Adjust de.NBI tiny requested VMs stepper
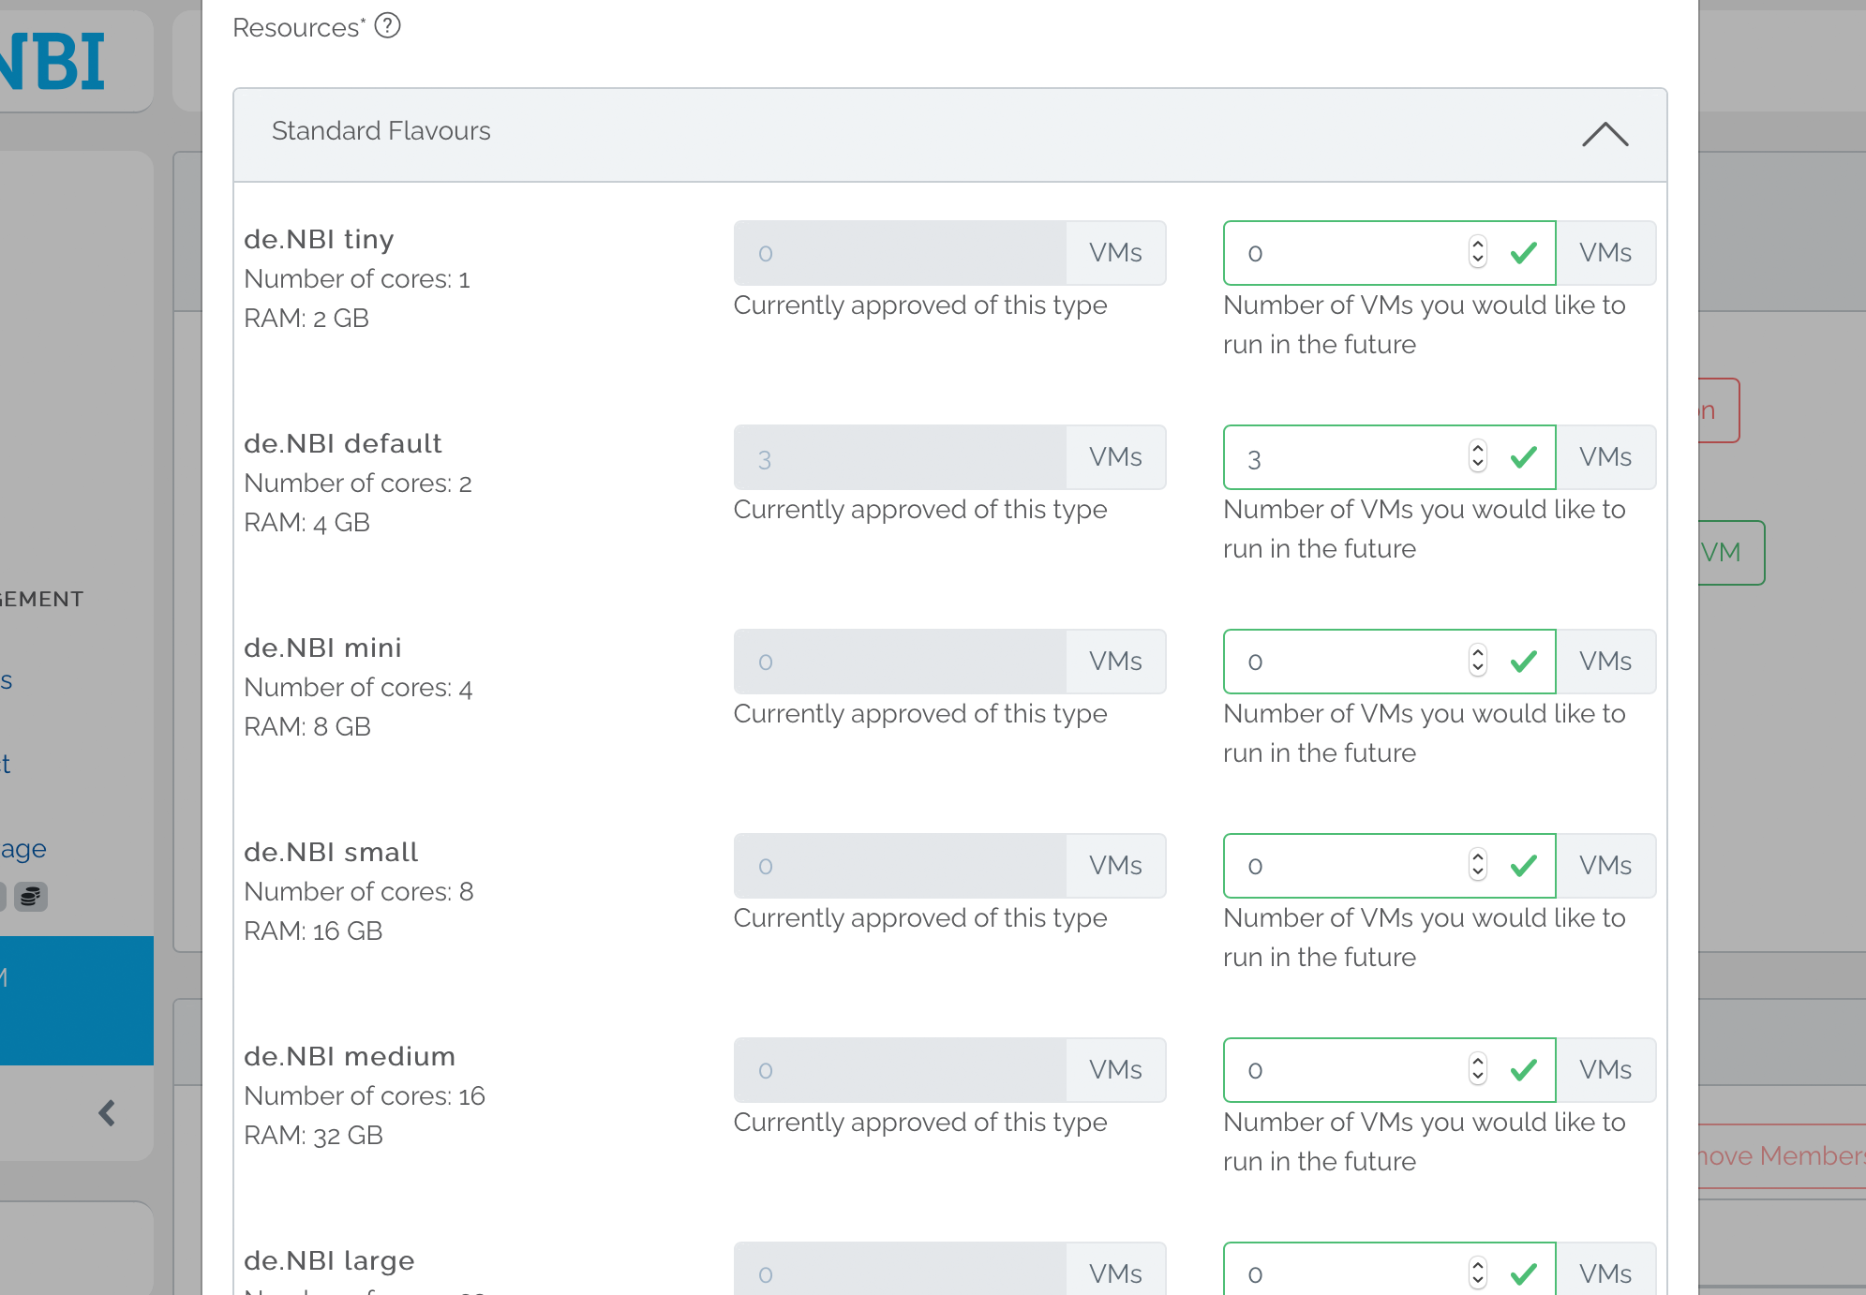 tap(1478, 253)
